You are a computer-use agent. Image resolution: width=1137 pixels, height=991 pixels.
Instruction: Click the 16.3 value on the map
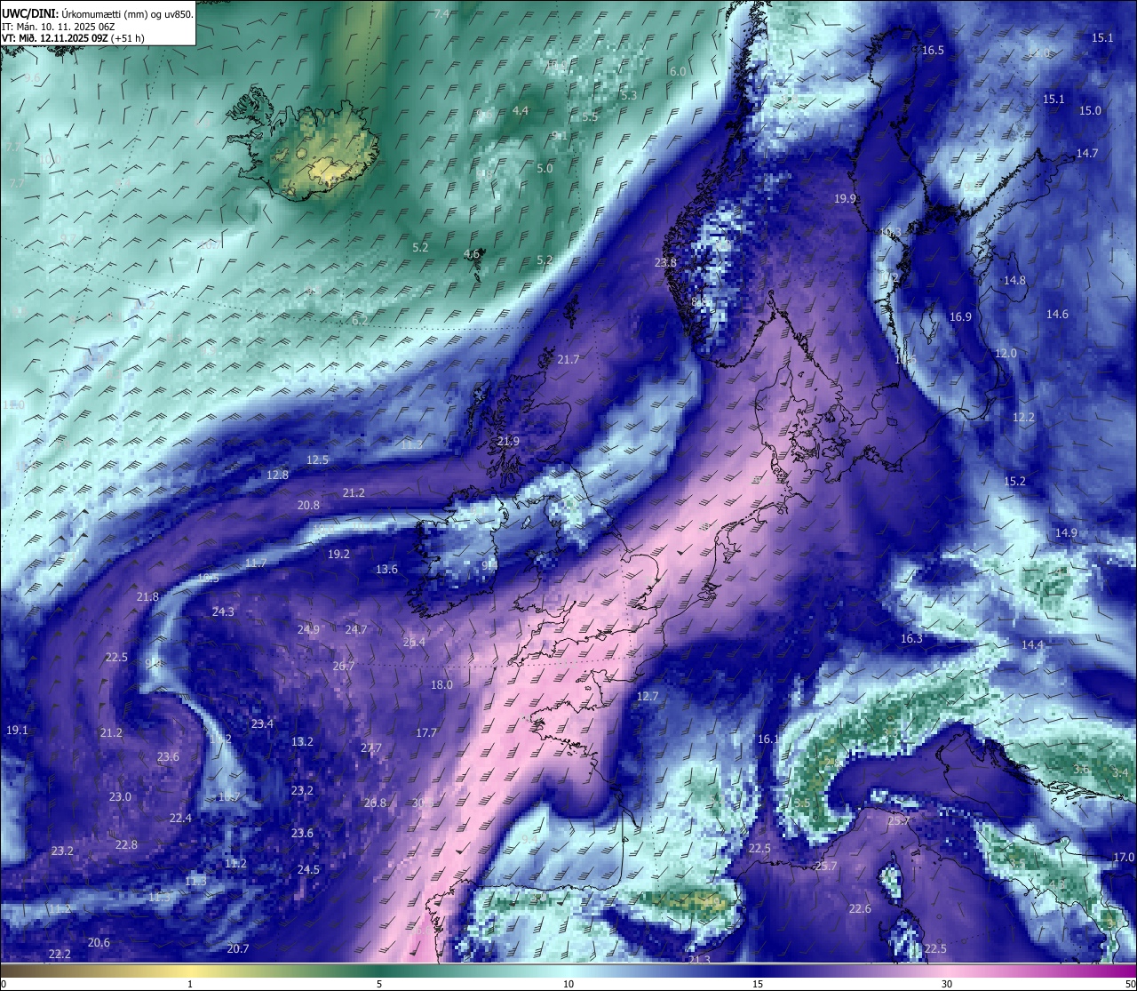coord(911,639)
